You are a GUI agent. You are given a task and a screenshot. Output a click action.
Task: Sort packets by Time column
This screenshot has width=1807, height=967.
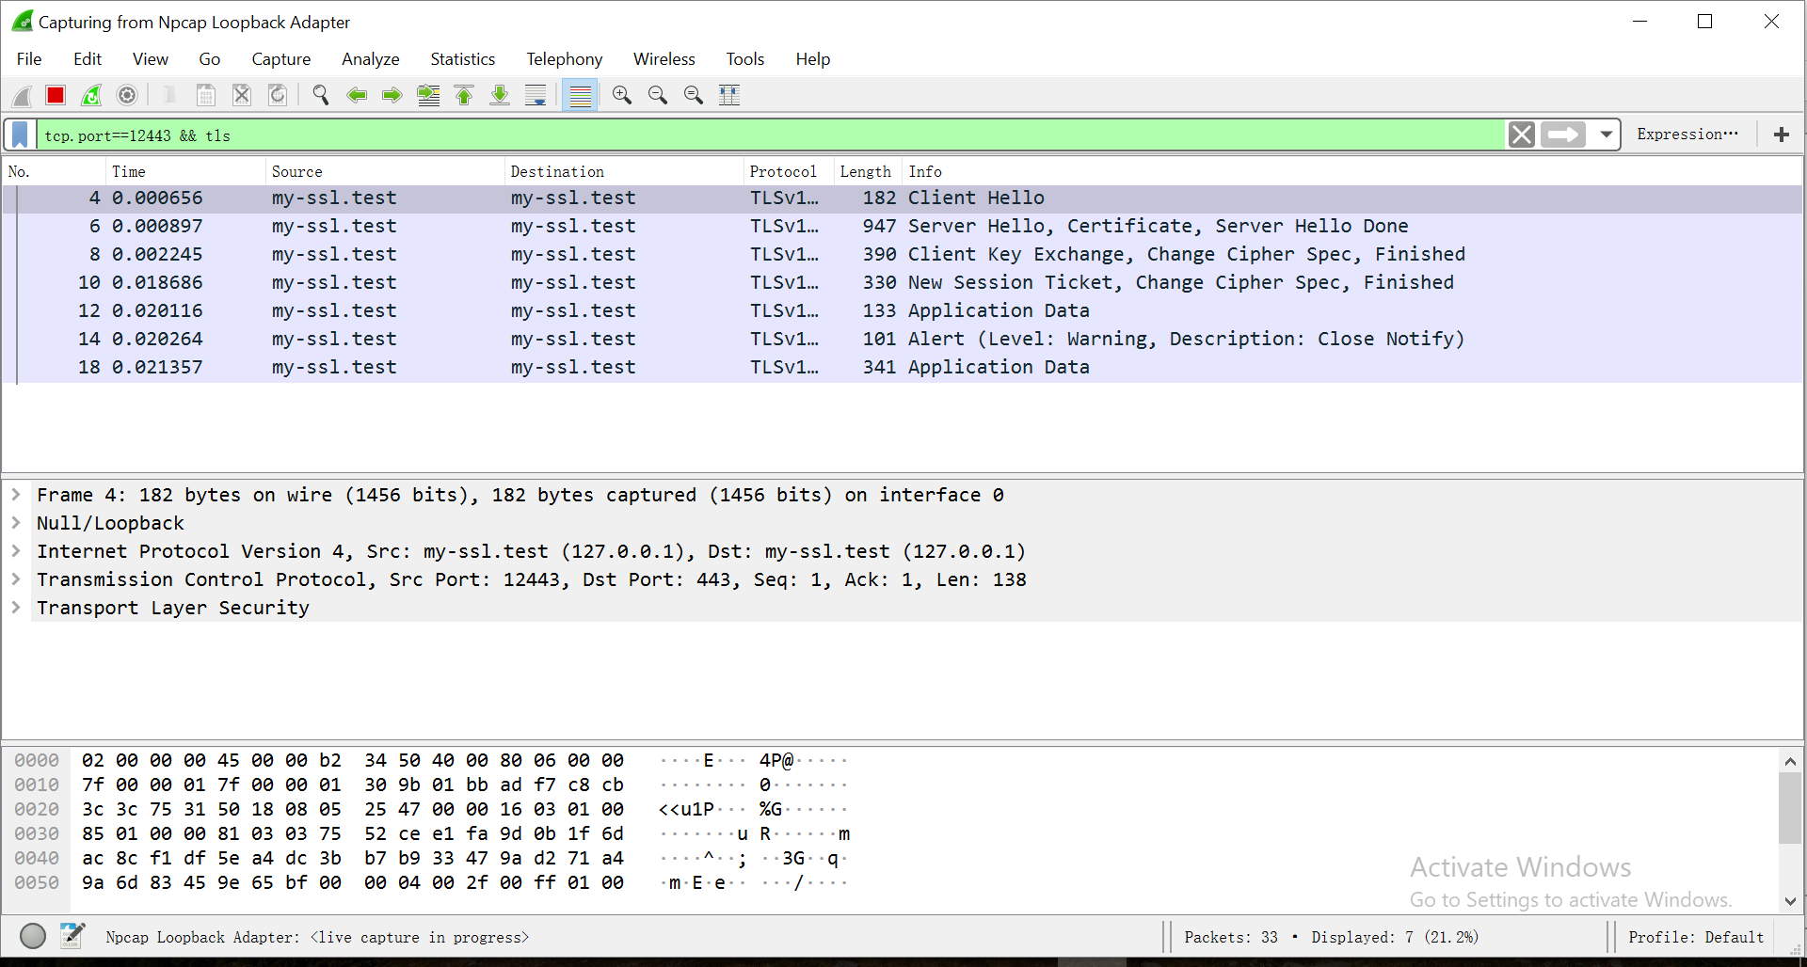pos(185,171)
